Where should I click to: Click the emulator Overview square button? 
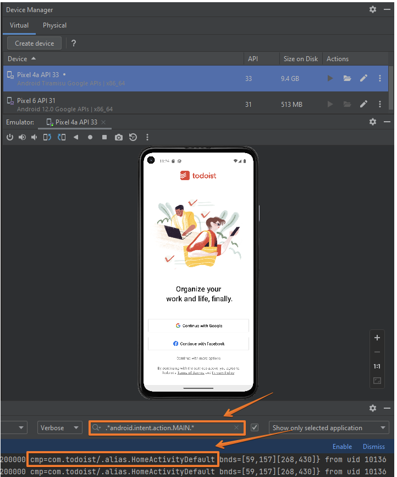[x=104, y=137]
